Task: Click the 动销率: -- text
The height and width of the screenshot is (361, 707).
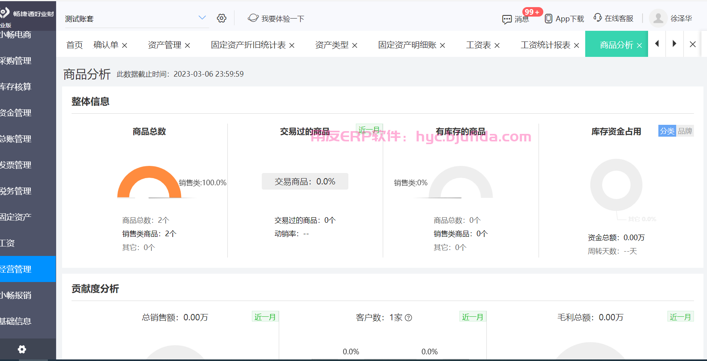Action: 292,234
